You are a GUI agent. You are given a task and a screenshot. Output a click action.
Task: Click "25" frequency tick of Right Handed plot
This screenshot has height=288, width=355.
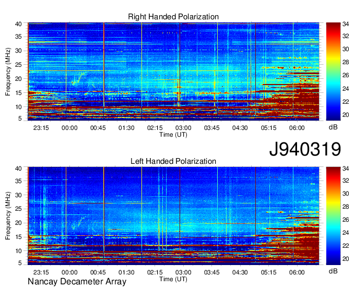[x=18, y=65]
